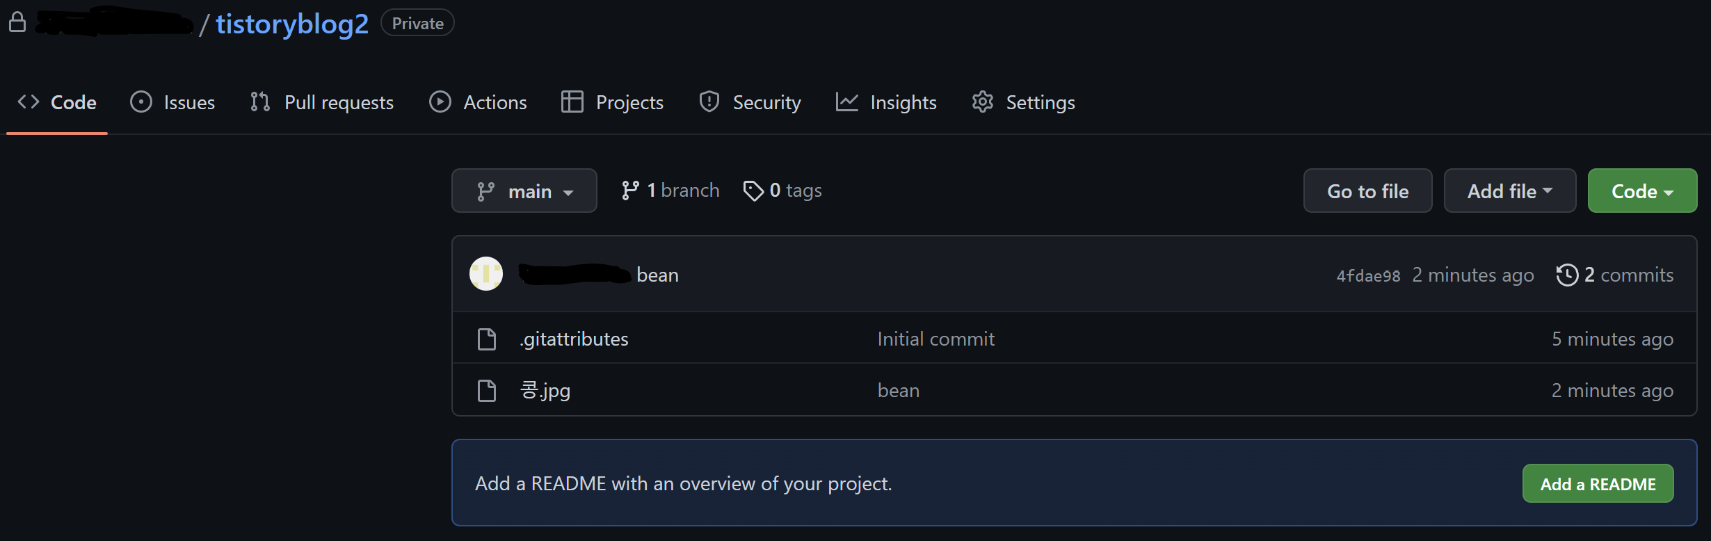
Task: View the 2 commits history
Action: (x=1615, y=275)
